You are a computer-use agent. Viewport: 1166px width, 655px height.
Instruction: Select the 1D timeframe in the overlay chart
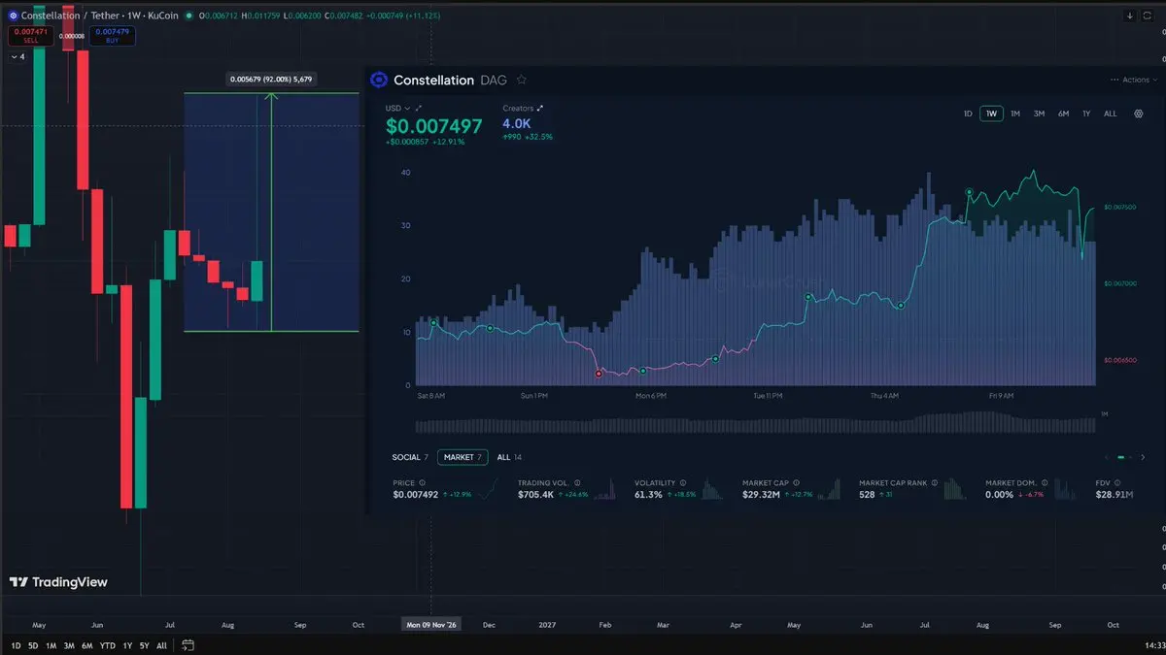tap(968, 114)
